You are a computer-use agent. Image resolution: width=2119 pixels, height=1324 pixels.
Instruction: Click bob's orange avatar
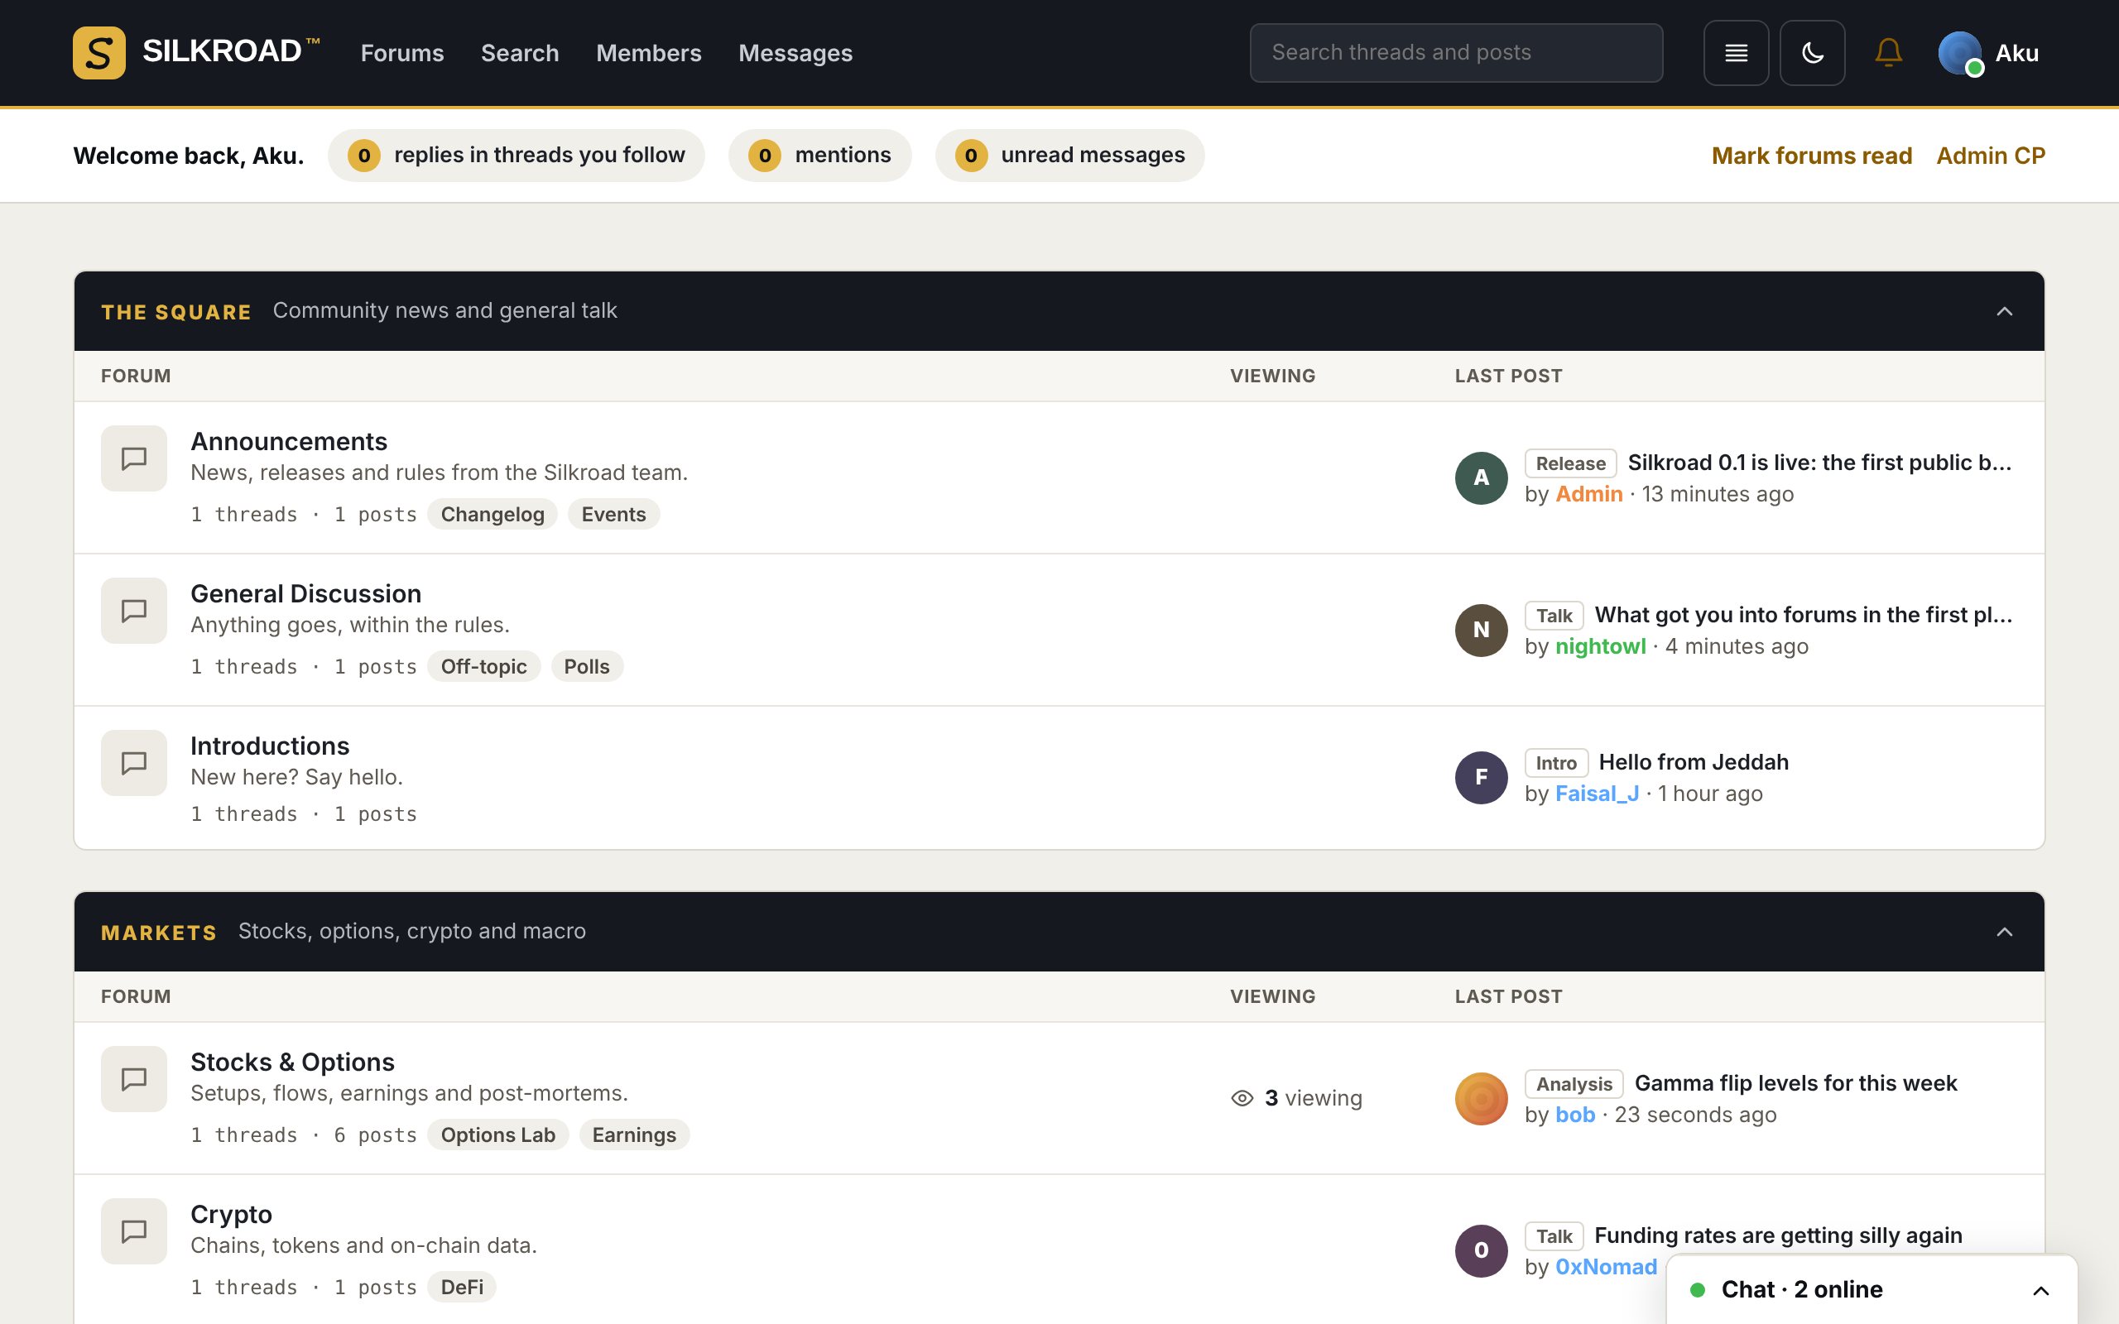1481,1099
